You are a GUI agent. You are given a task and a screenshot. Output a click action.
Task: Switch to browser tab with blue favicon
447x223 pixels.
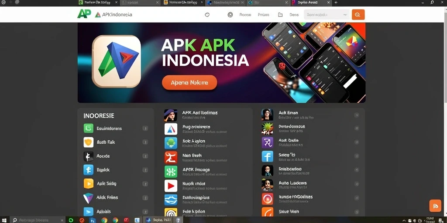coord(225,3)
